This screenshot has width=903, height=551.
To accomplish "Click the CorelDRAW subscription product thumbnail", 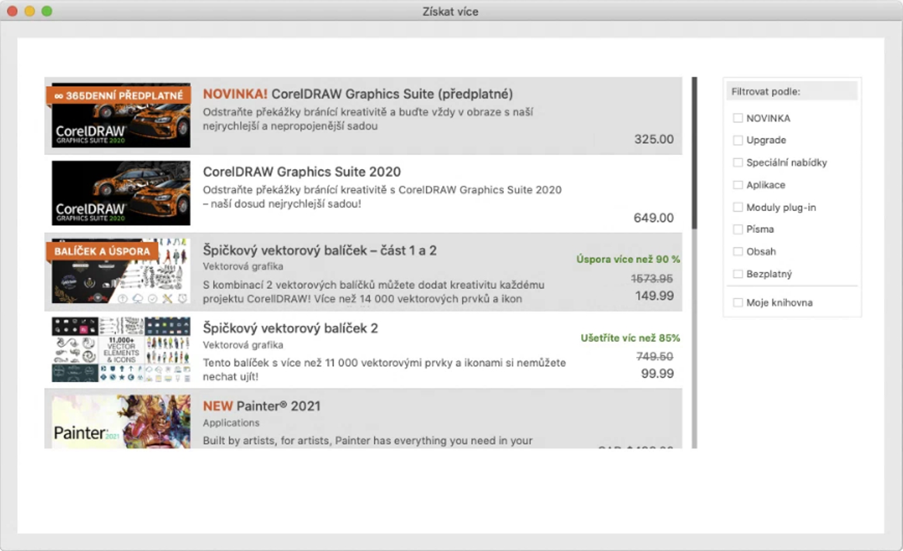I will [121, 115].
